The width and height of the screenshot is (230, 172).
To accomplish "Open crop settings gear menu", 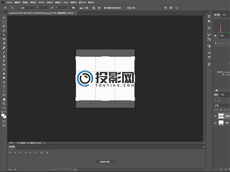I will [x=99, y=8].
